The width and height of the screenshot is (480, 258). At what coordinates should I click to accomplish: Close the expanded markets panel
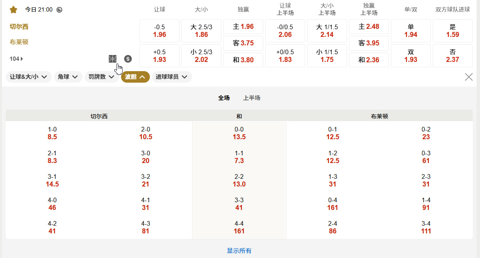point(469,77)
